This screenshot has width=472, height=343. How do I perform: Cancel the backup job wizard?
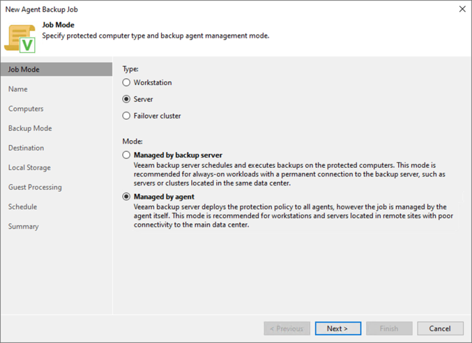tap(440, 328)
